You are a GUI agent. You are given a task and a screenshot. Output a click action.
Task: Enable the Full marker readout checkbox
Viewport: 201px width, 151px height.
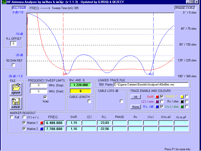[12, 117]
